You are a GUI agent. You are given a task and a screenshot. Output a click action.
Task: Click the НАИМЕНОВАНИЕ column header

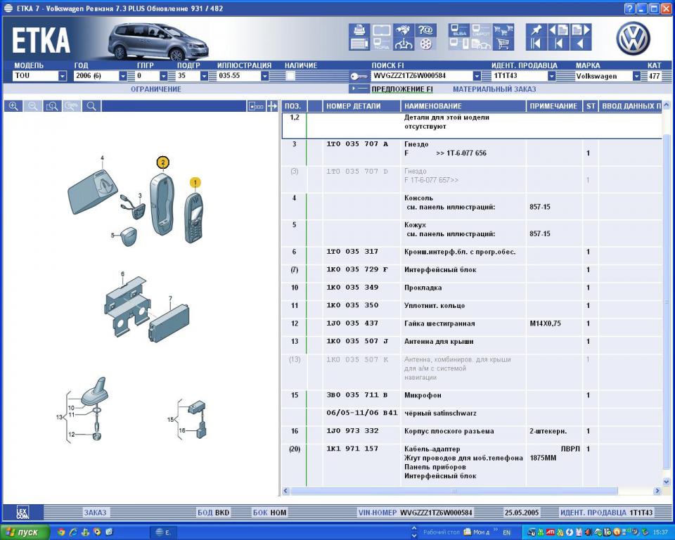point(463,106)
